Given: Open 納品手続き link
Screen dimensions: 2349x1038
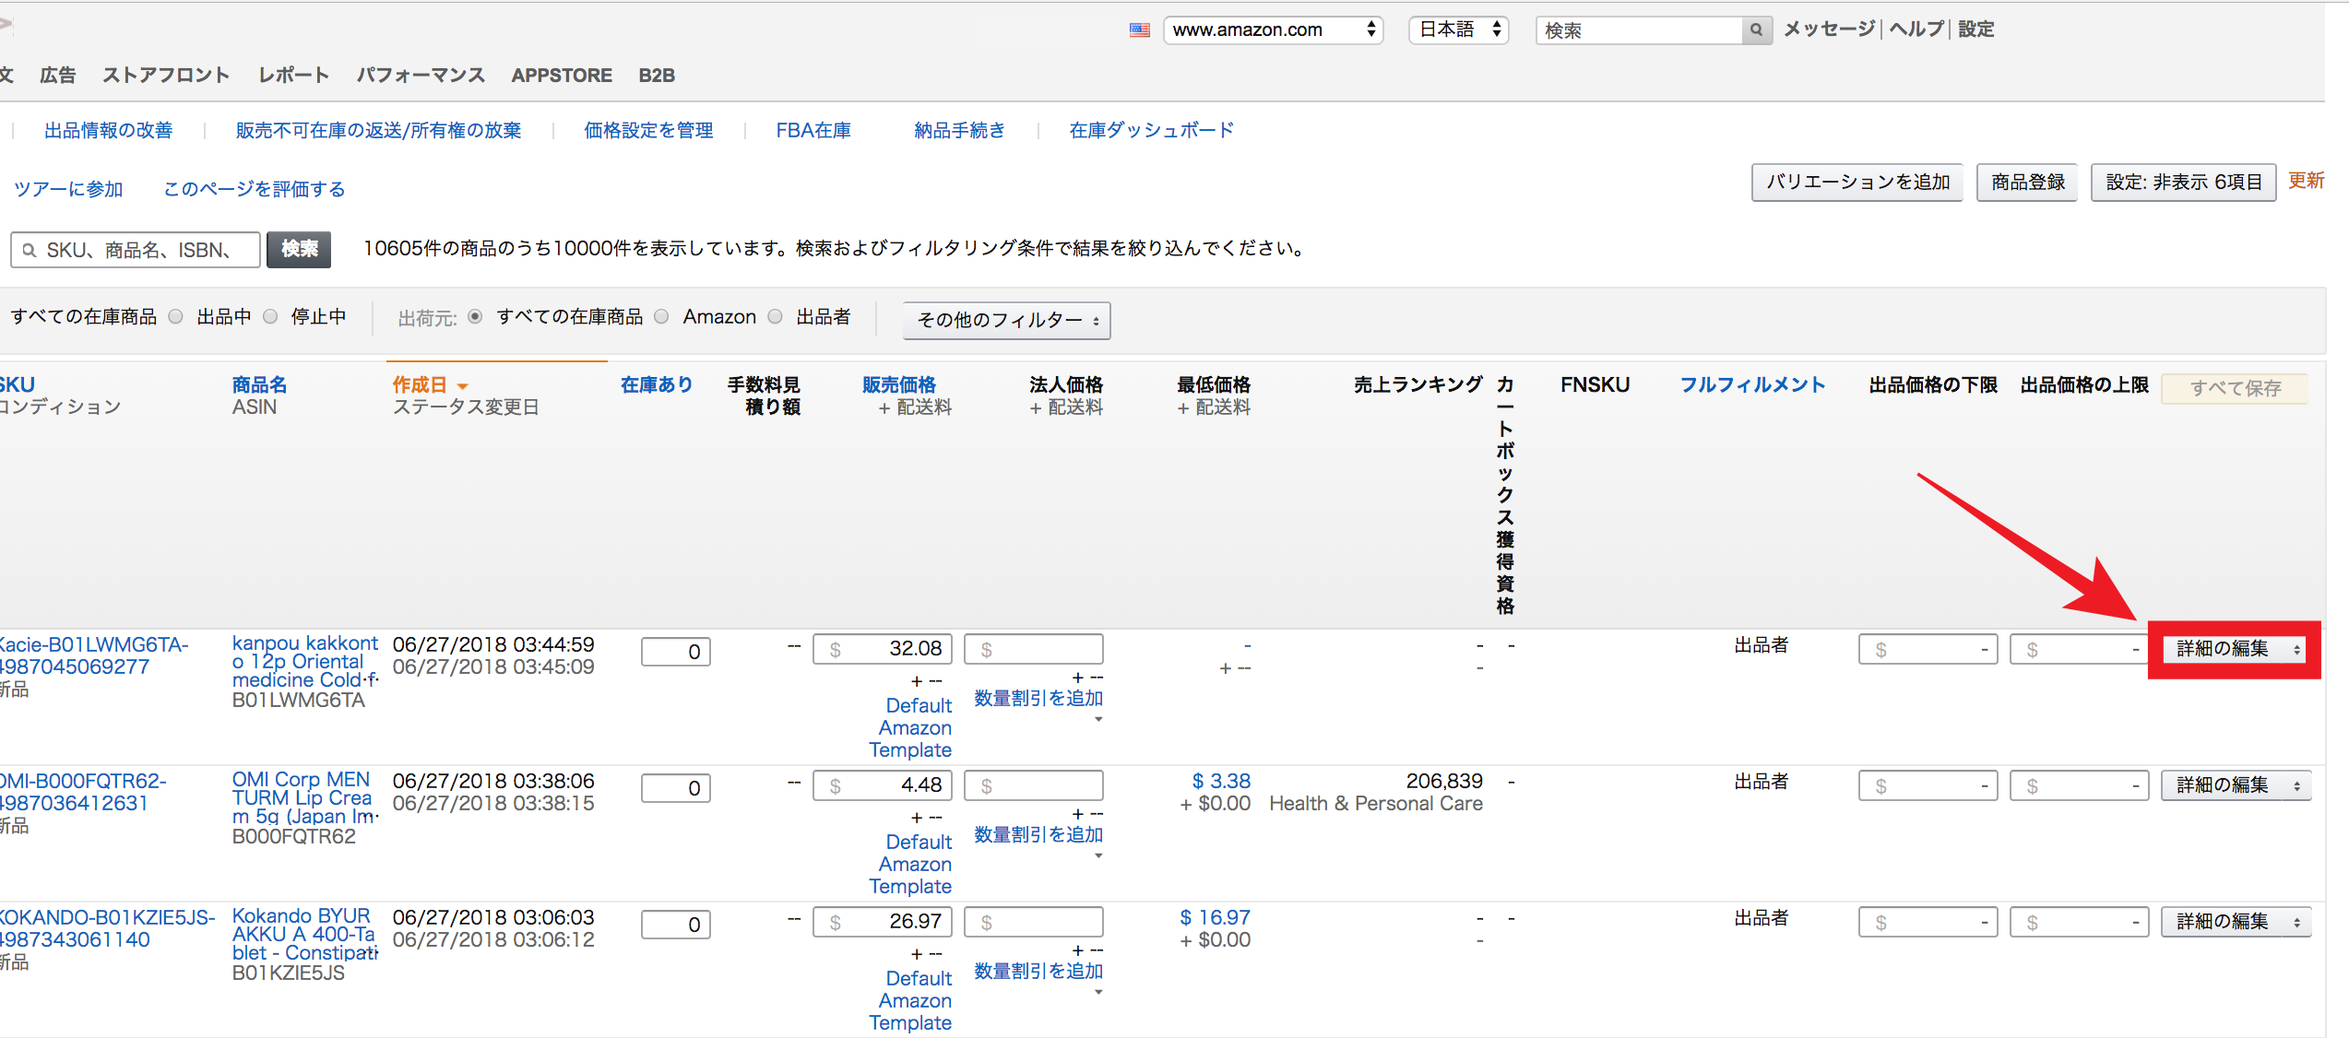Looking at the screenshot, I should [959, 130].
